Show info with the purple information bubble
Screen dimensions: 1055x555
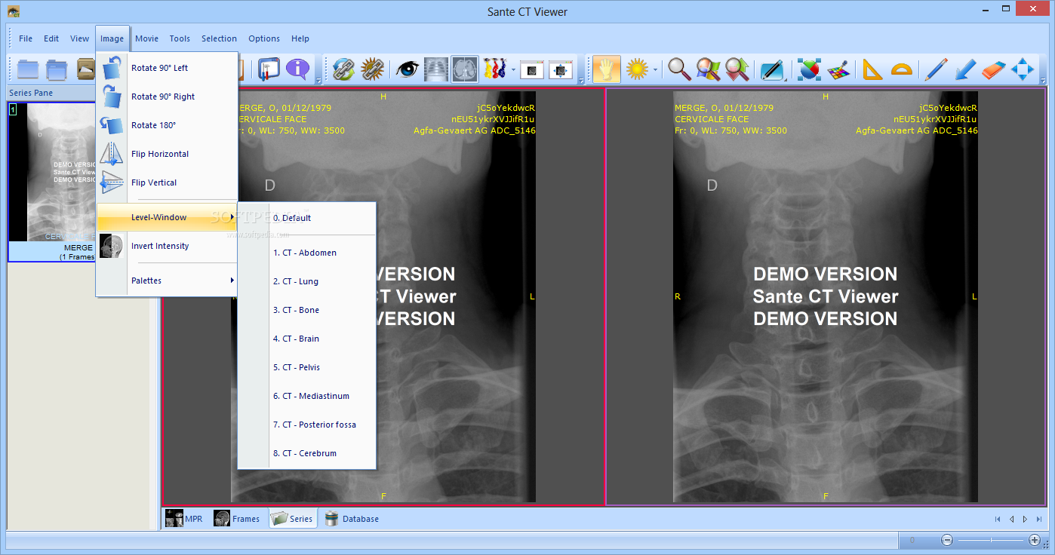pos(298,69)
